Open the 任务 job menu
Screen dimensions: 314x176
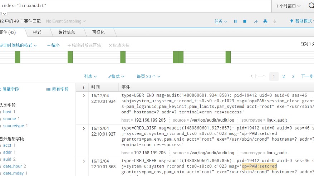point(221,21)
